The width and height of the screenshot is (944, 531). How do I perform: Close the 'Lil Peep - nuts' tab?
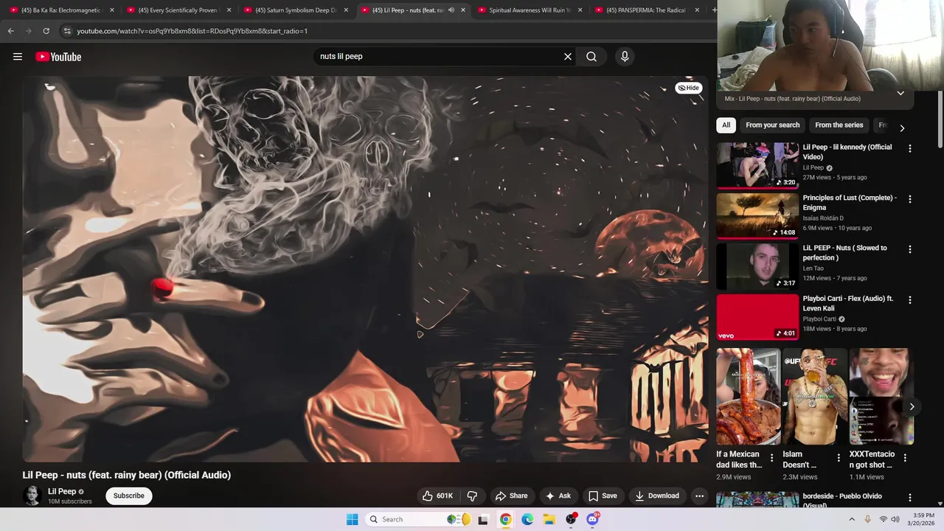463,10
